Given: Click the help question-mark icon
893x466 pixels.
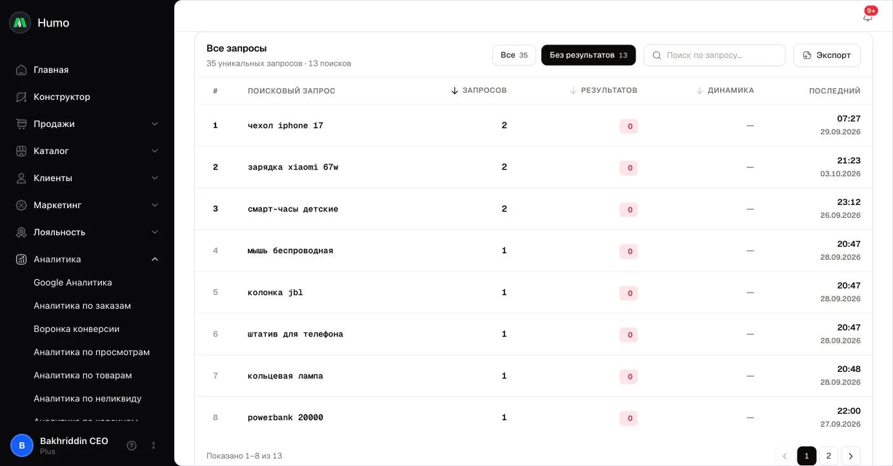Looking at the screenshot, I should click(x=132, y=445).
